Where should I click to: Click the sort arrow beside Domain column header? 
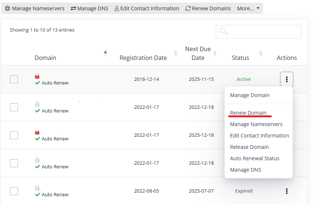tap(106, 53)
